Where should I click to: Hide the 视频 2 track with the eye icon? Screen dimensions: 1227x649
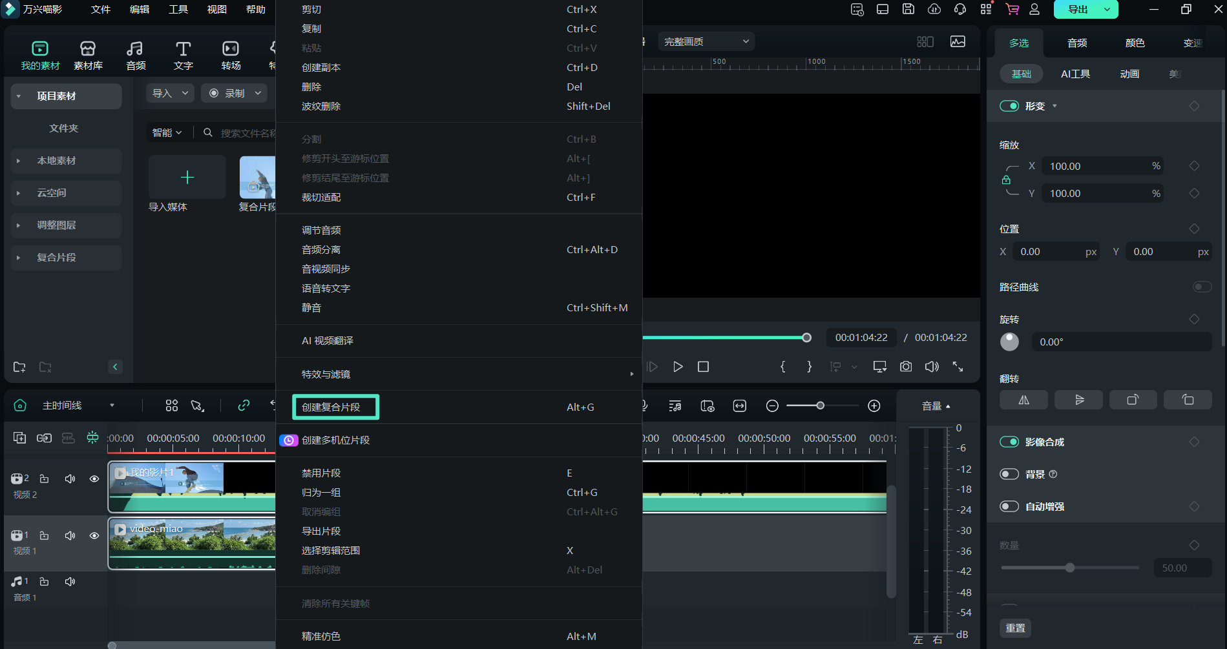(94, 479)
